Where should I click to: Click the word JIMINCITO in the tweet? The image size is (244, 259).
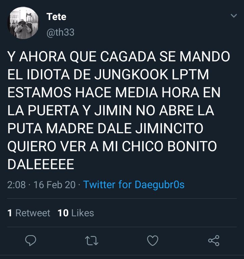point(169,128)
